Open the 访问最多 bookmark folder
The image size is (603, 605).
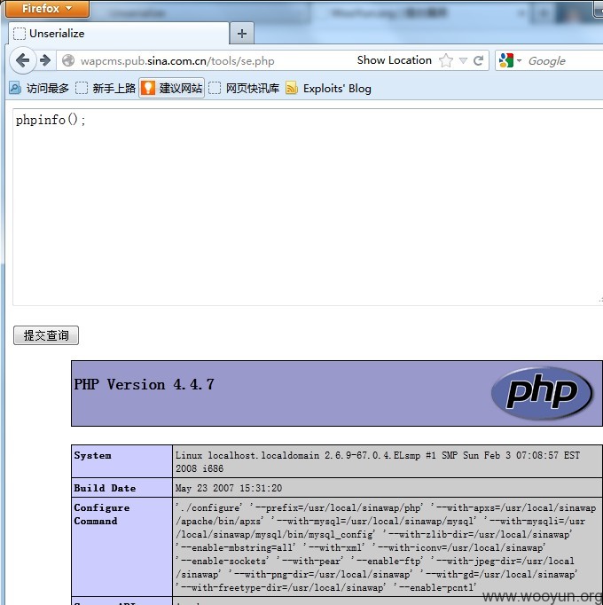[x=39, y=89]
